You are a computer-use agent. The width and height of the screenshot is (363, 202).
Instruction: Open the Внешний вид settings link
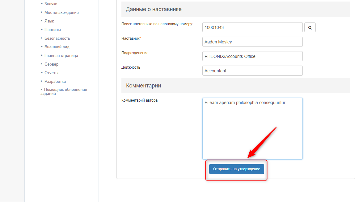(x=57, y=47)
